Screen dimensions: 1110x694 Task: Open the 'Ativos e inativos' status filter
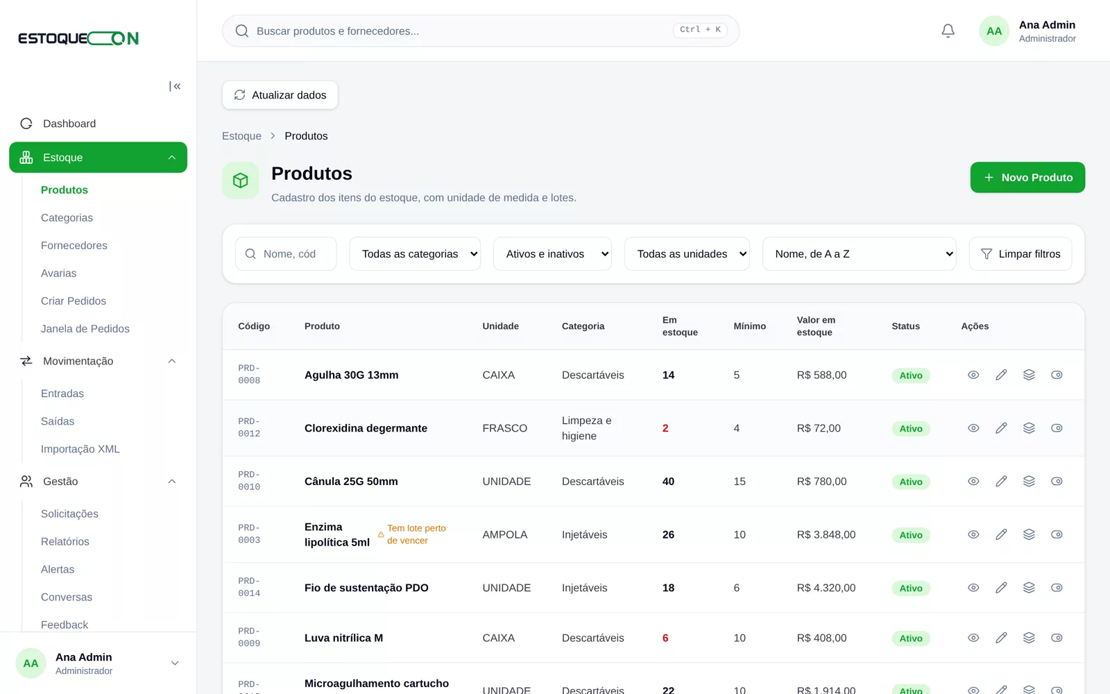(552, 254)
